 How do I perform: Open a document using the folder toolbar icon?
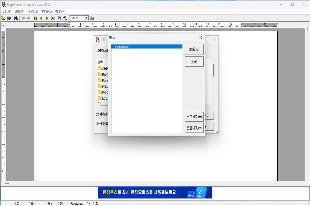[x=3, y=18]
